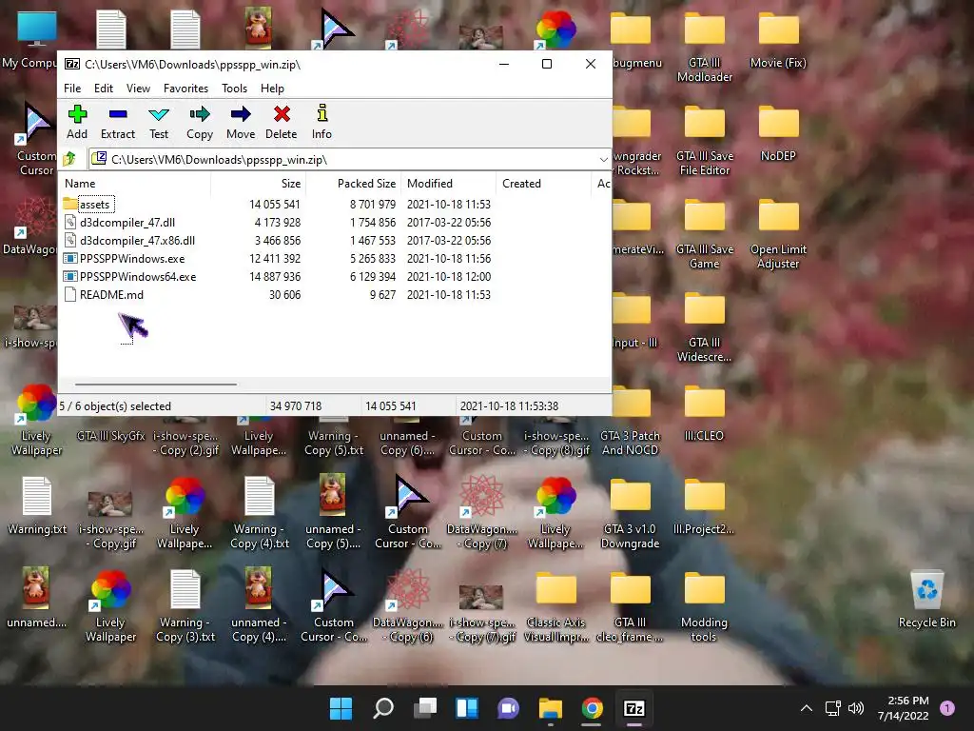Click into the 7-Zip address path field
974x731 pixels.
click(350, 160)
